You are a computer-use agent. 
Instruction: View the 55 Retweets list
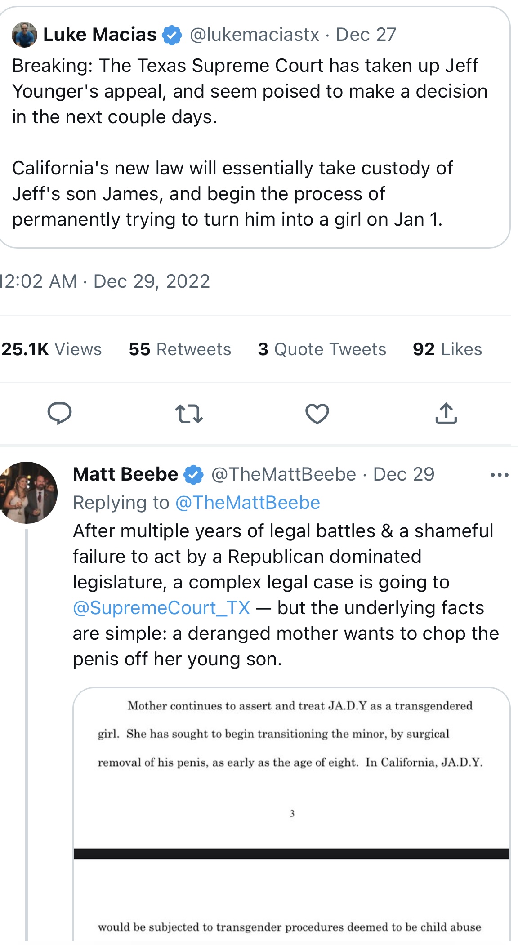click(x=180, y=349)
